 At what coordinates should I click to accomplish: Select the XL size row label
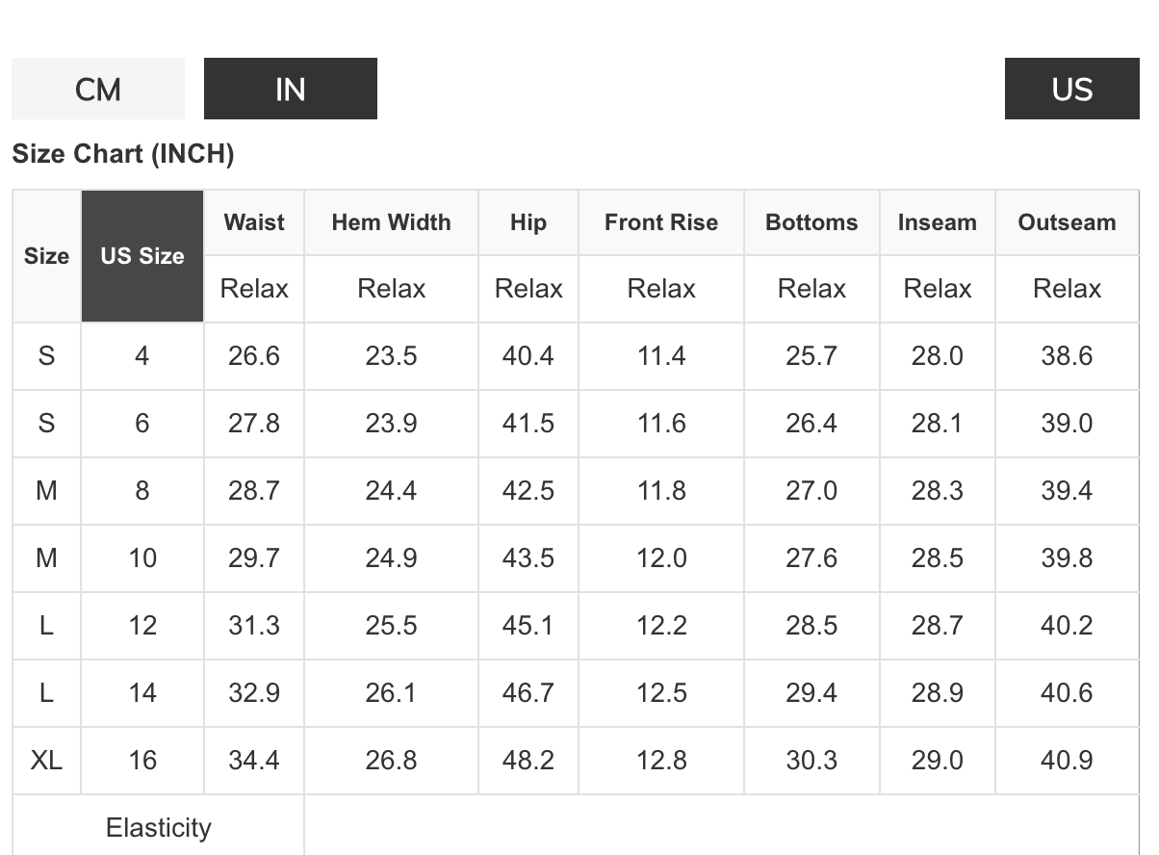coord(46,761)
